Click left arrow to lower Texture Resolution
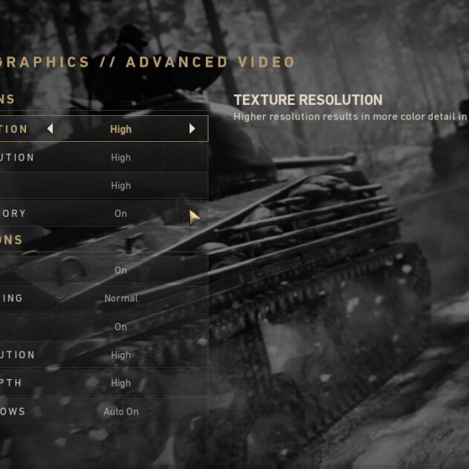The image size is (469, 469). [x=51, y=129]
